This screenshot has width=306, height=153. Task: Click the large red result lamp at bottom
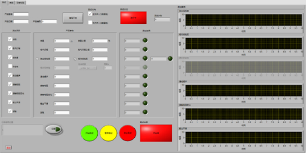156,133
